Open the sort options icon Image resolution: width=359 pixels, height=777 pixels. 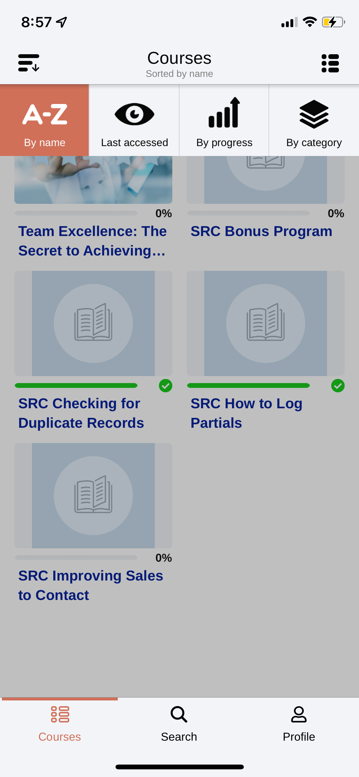coord(29,63)
